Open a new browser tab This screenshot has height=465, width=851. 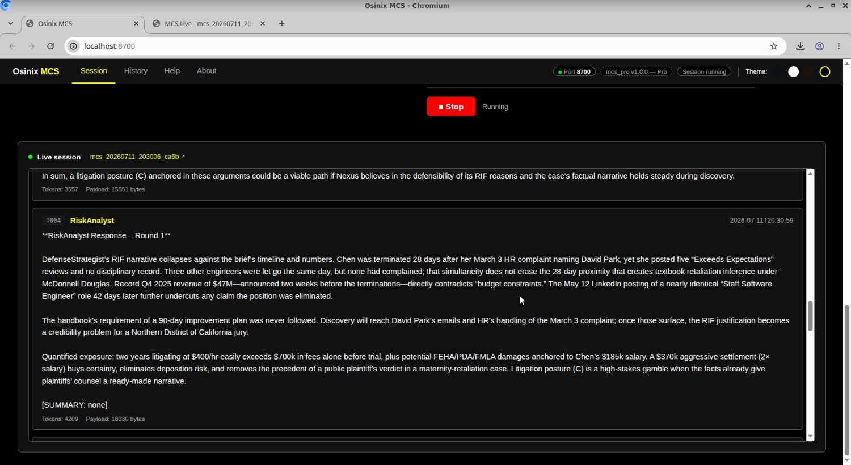click(x=282, y=24)
